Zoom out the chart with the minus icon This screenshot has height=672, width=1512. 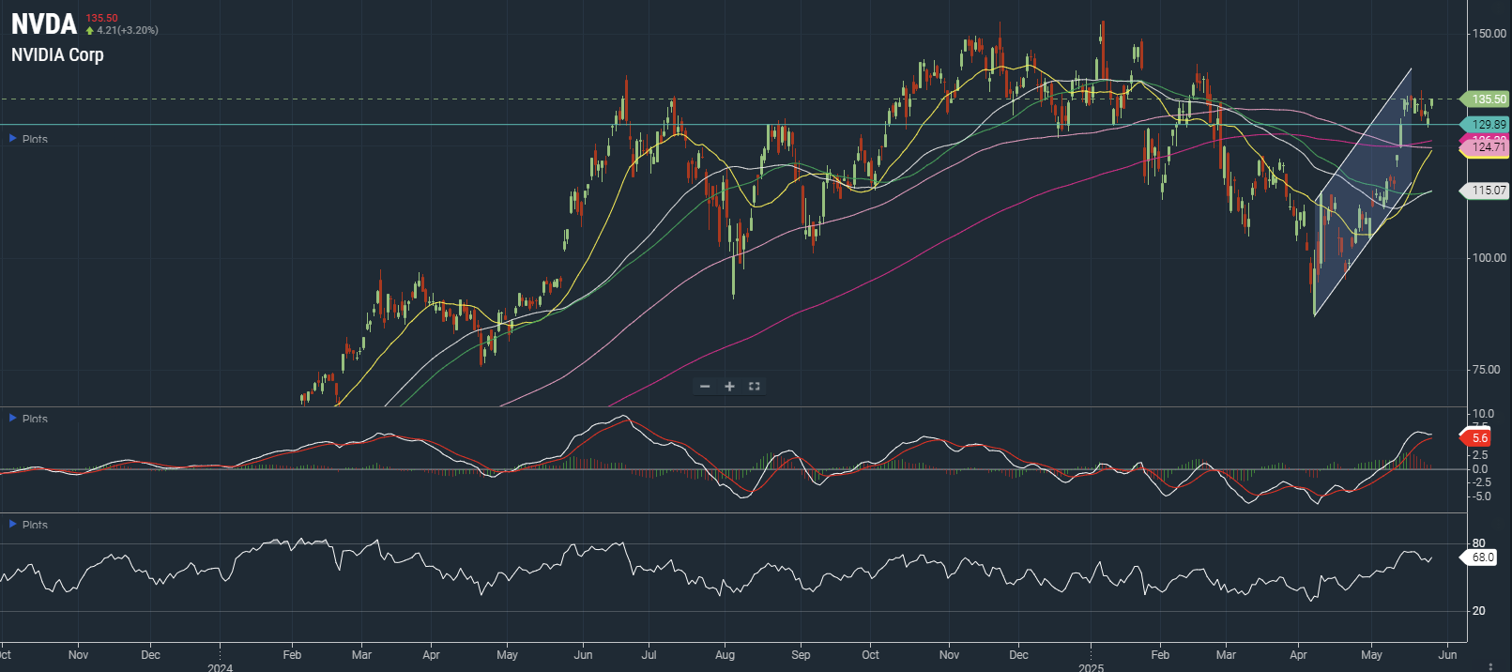click(x=705, y=387)
